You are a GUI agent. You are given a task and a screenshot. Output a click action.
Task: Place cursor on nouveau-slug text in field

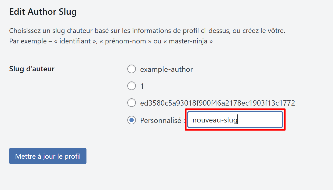(215, 120)
